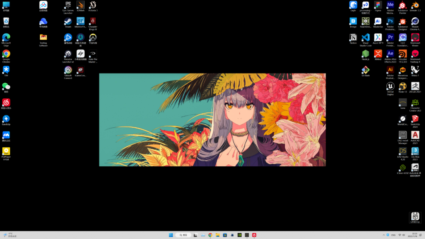Select the Baidu Netdisk desktop icon
The image size is (425, 239).
tap(43, 7)
